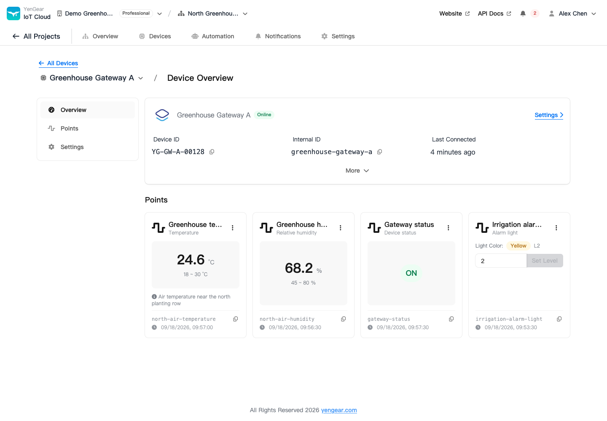
Task: Click the Online status badge
Action: pos(264,115)
